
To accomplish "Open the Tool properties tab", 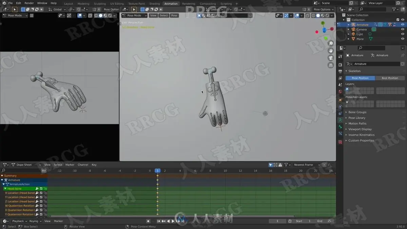I will pos(340,57).
